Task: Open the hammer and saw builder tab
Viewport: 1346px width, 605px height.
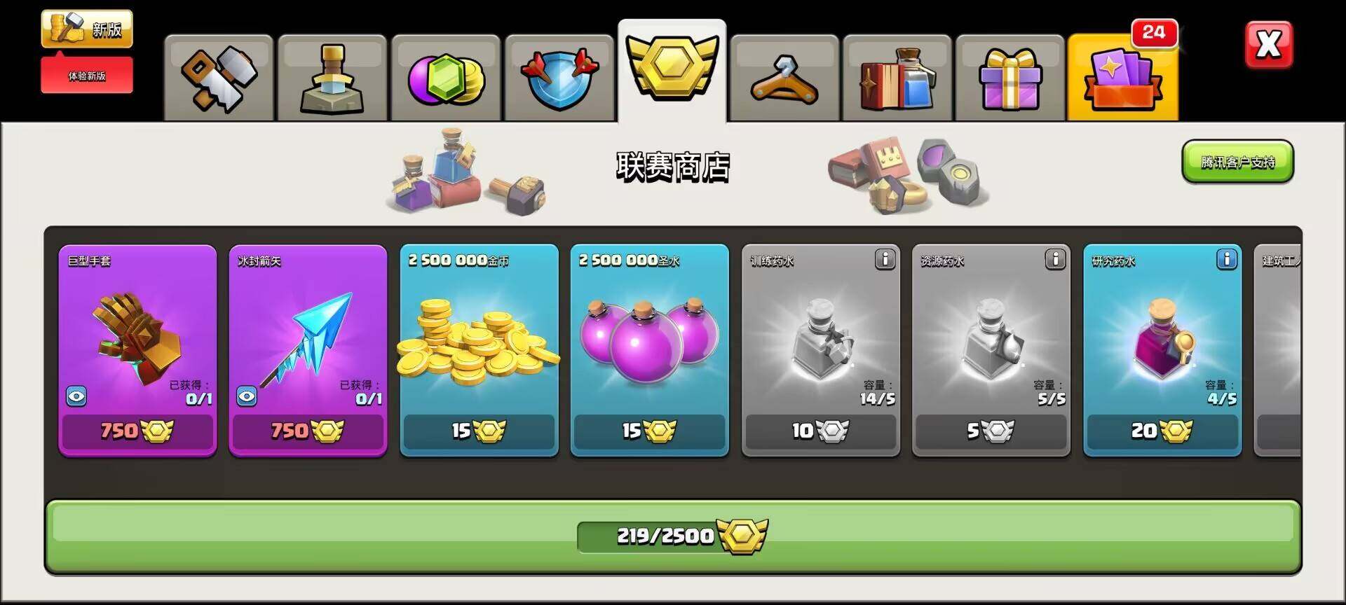Action: pyautogui.click(x=219, y=78)
